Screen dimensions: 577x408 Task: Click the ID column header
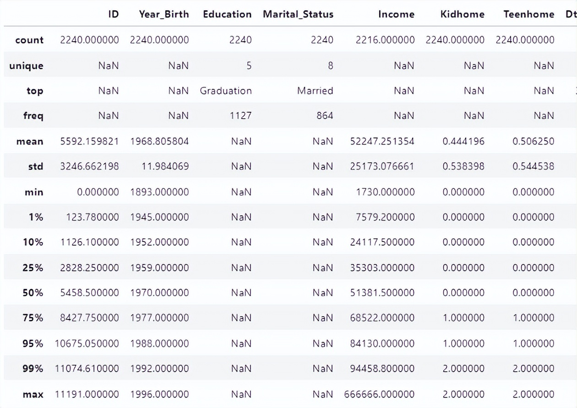(x=113, y=14)
